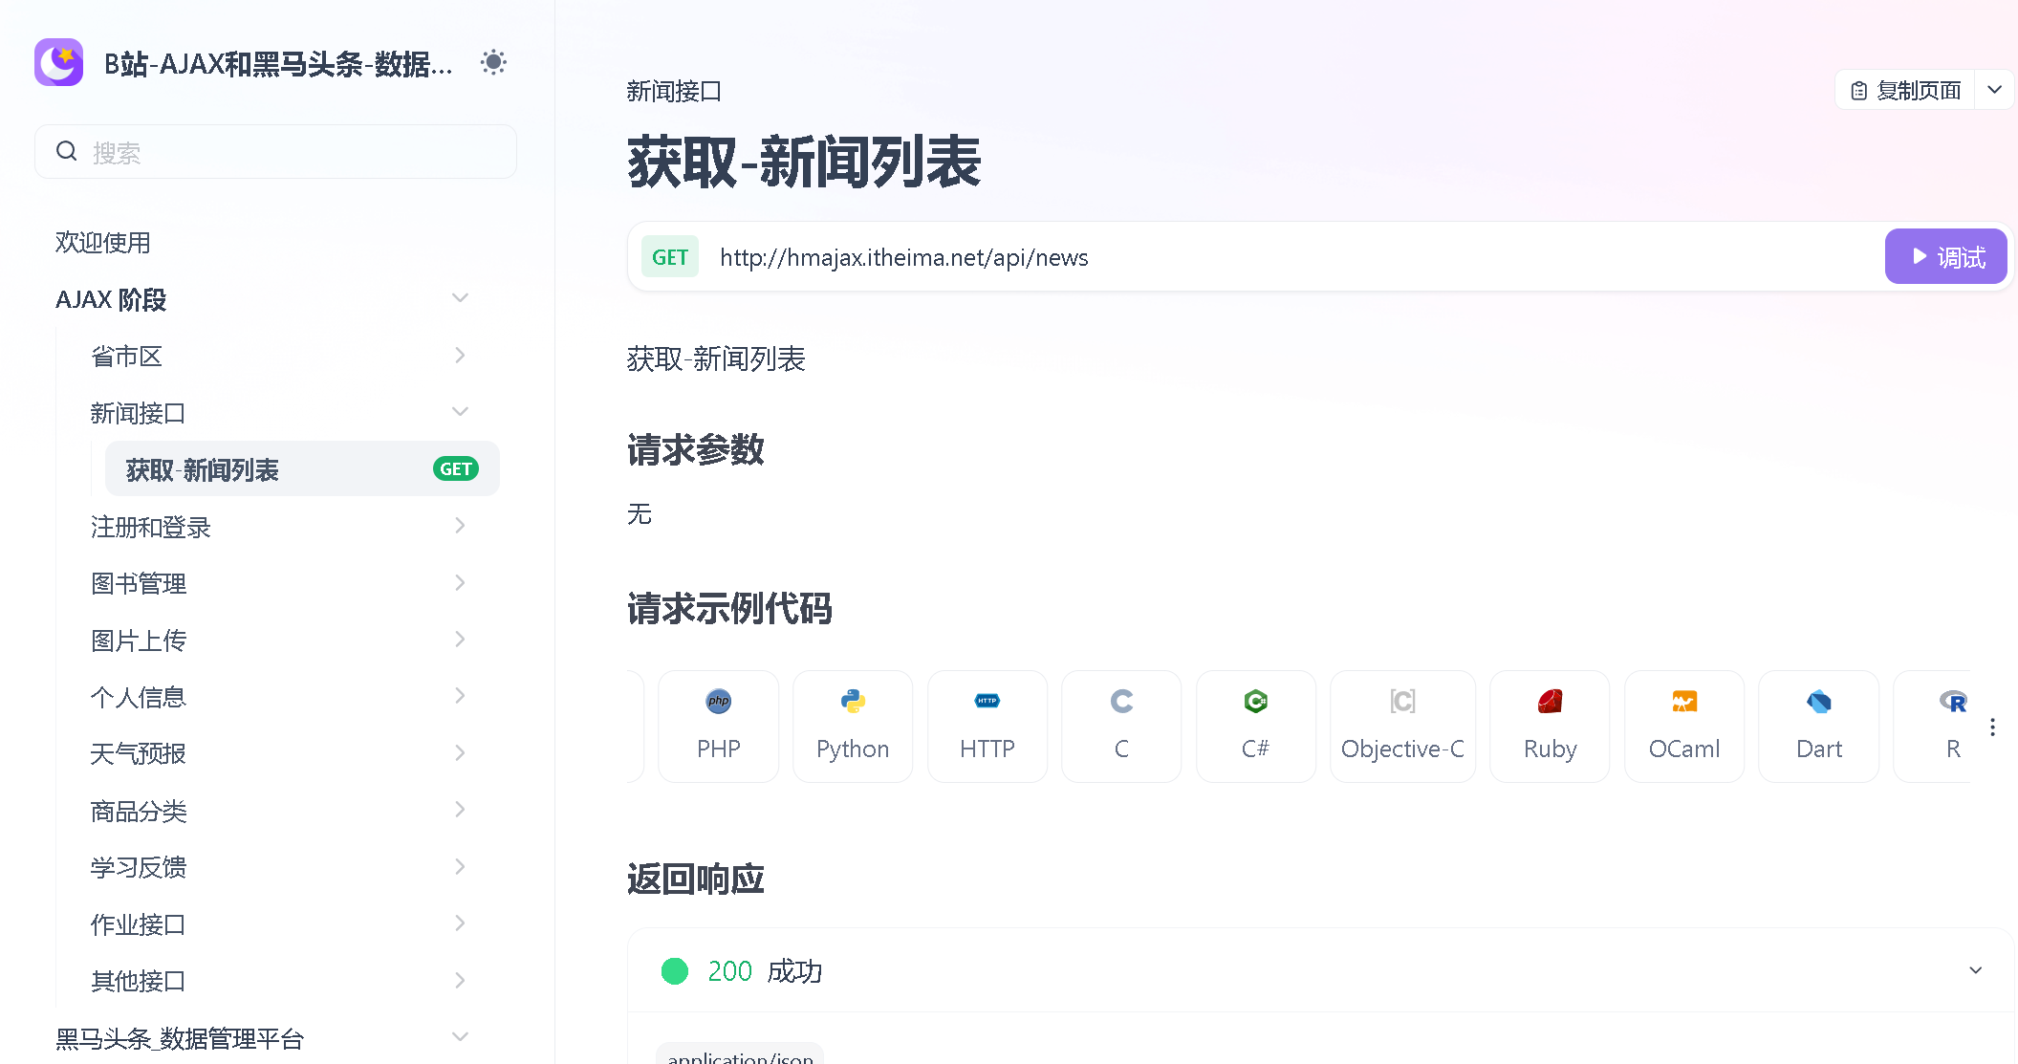Expand the 图片上传 folder
Image resolution: width=2018 pixels, height=1064 pixels.
tap(460, 640)
